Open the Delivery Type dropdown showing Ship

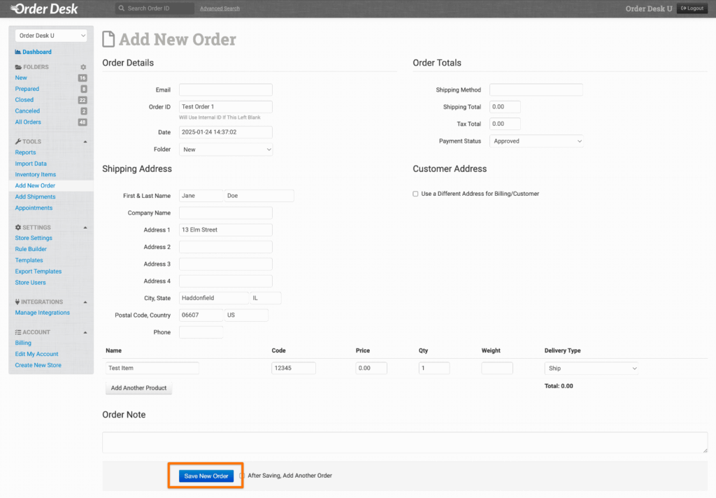(x=592, y=368)
